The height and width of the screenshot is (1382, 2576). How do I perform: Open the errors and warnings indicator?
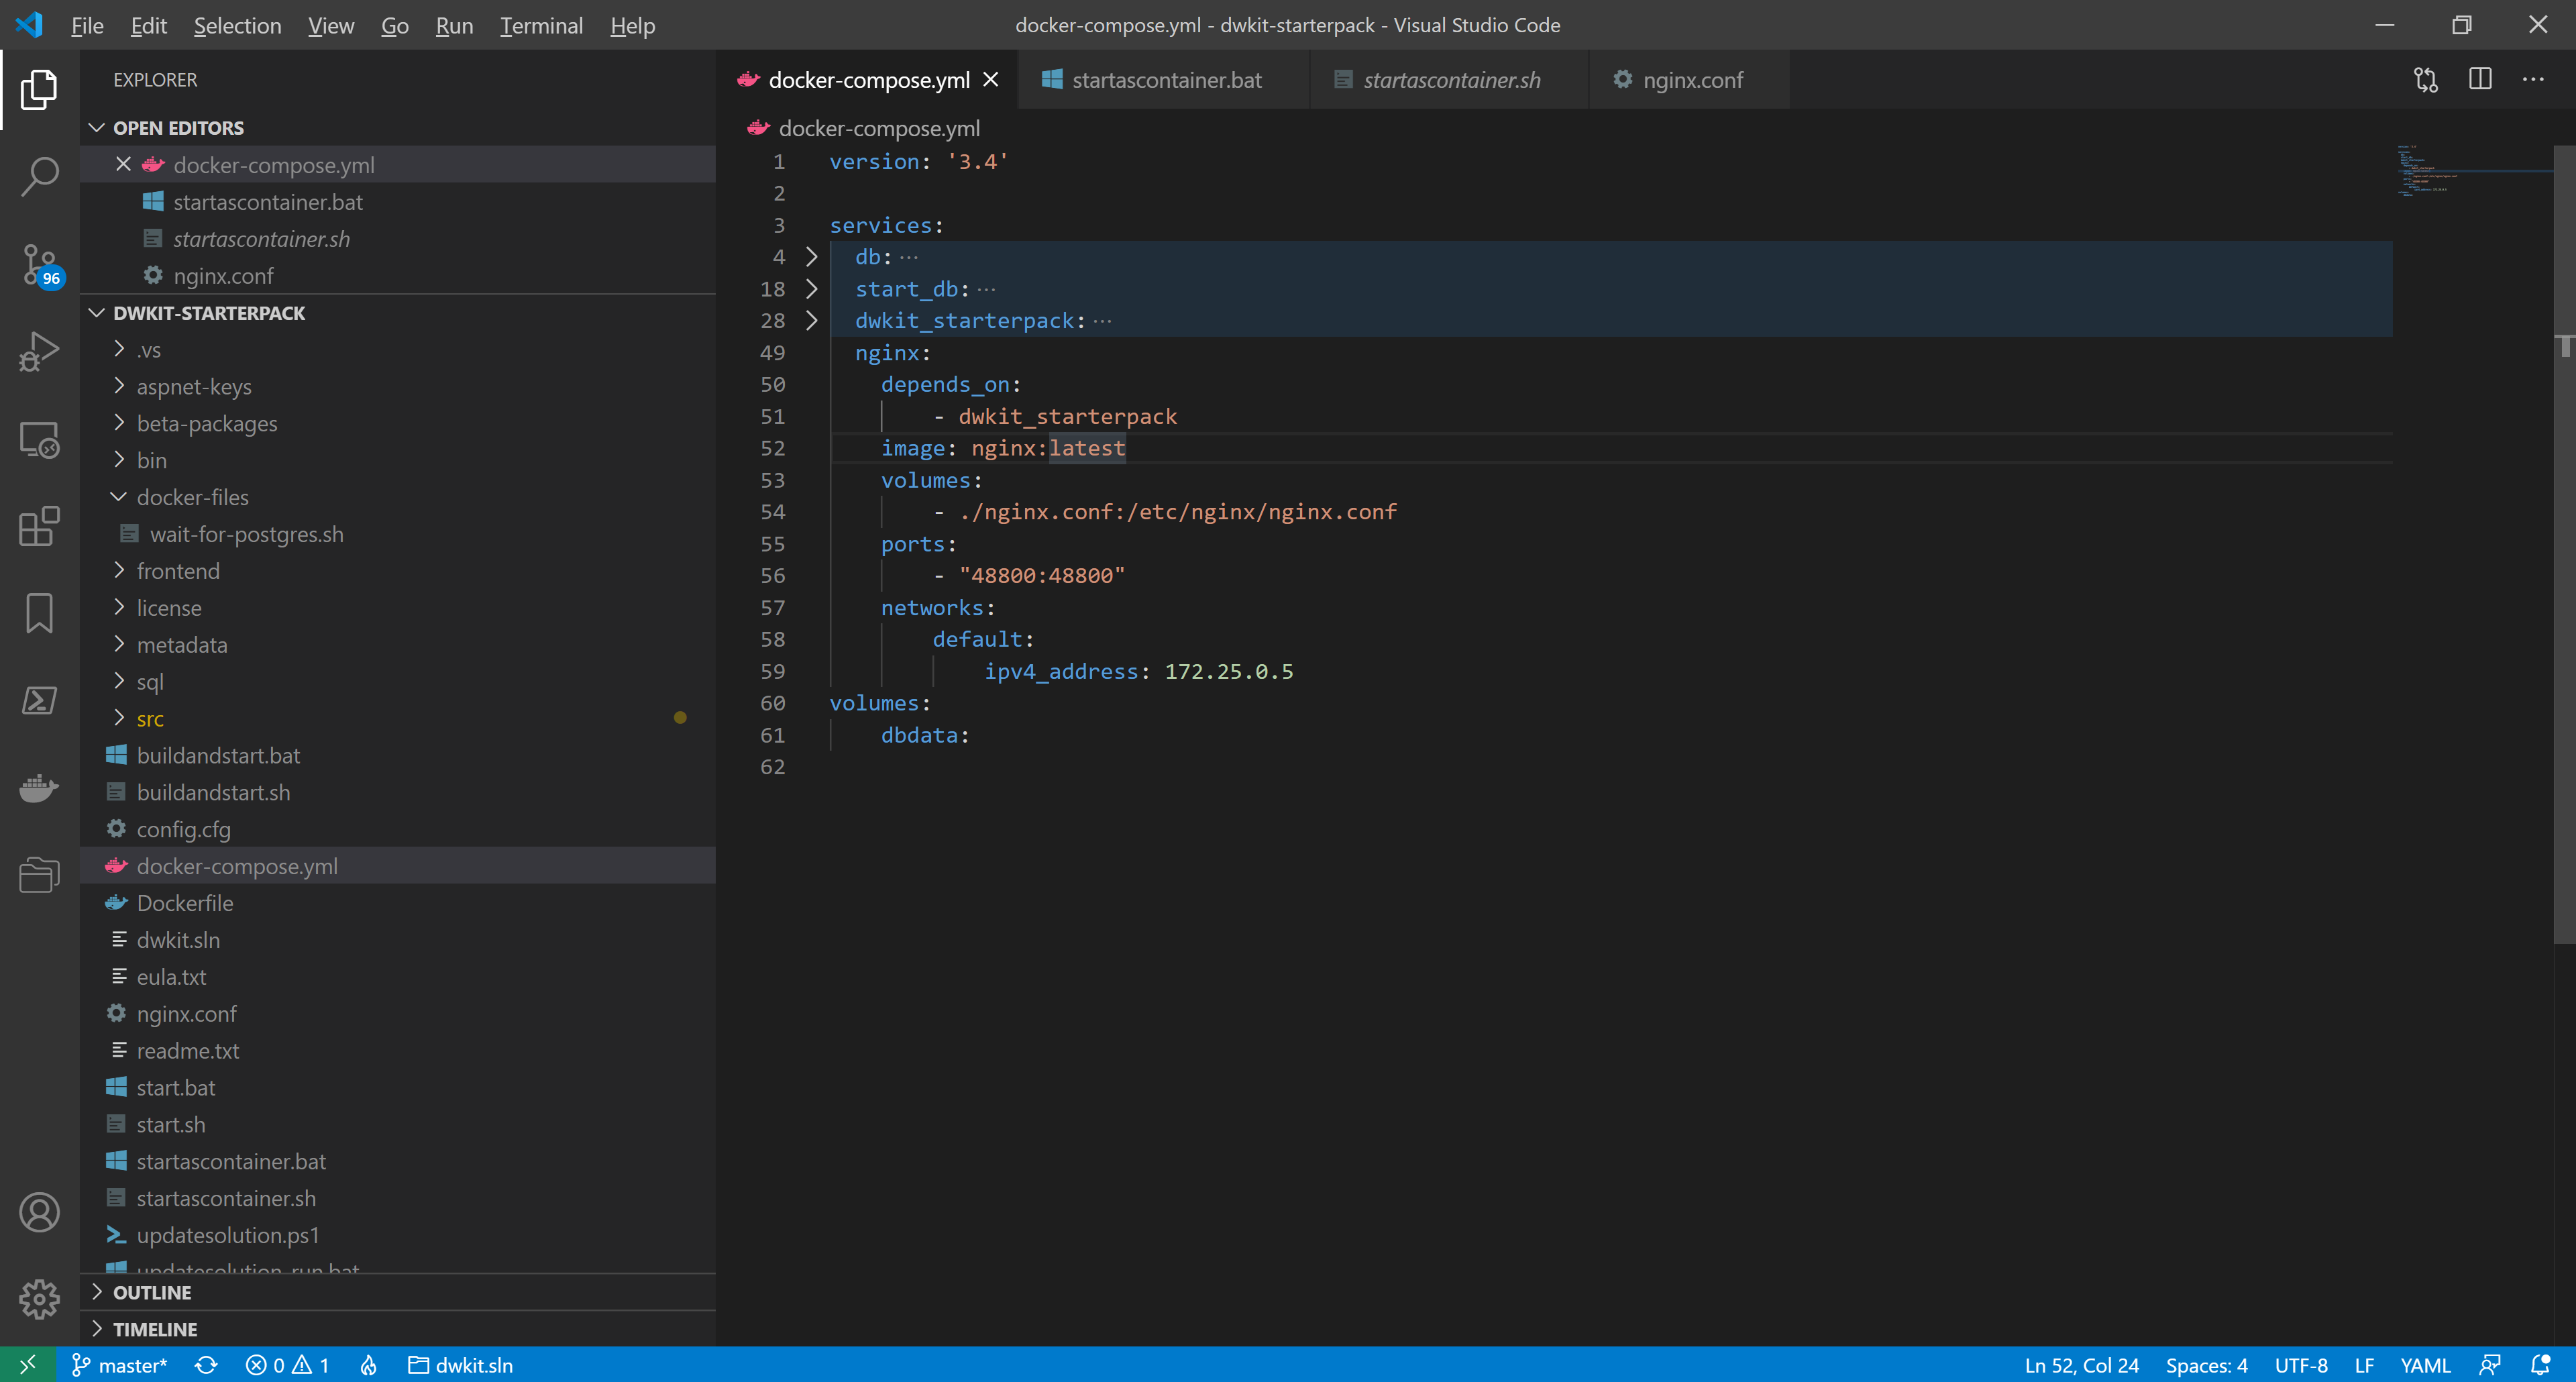coord(287,1364)
